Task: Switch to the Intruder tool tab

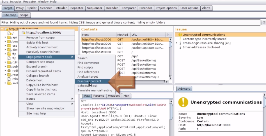Action: pyautogui.click(x=61, y=8)
